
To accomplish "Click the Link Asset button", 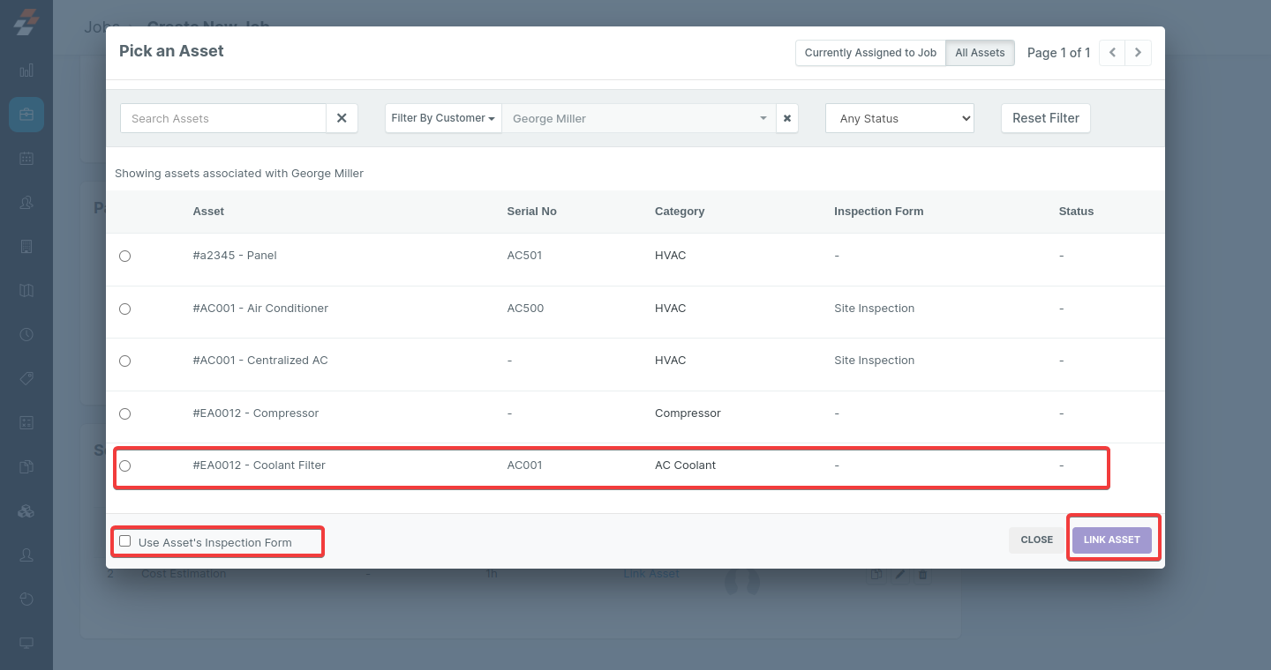I will point(1111,540).
